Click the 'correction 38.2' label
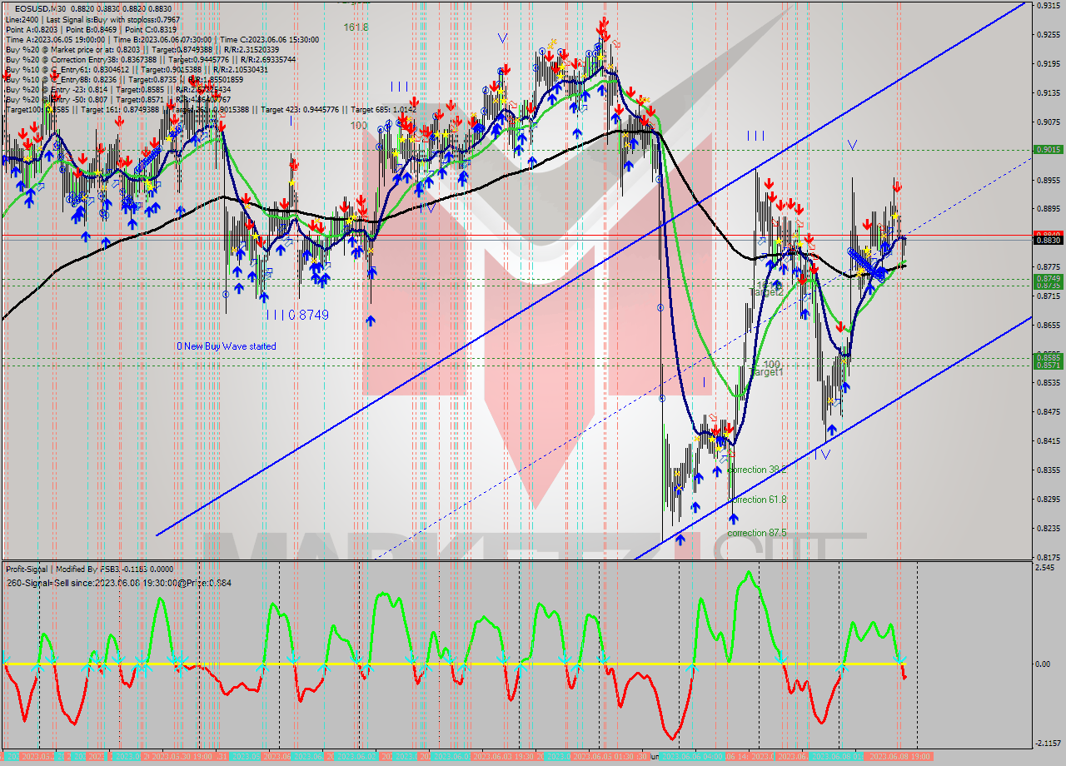 [x=757, y=470]
